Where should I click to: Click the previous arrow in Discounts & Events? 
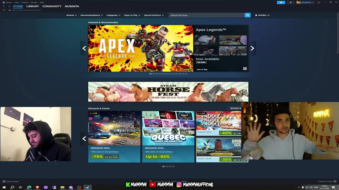coord(84,139)
